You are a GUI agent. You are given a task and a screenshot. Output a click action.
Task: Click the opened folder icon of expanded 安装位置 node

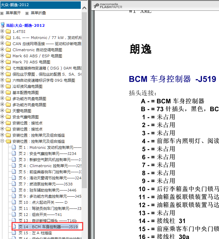click(8, 141)
